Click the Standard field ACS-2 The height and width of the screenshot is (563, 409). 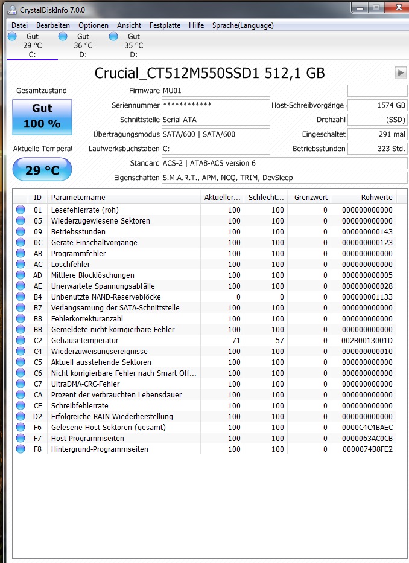(x=285, y=163)
